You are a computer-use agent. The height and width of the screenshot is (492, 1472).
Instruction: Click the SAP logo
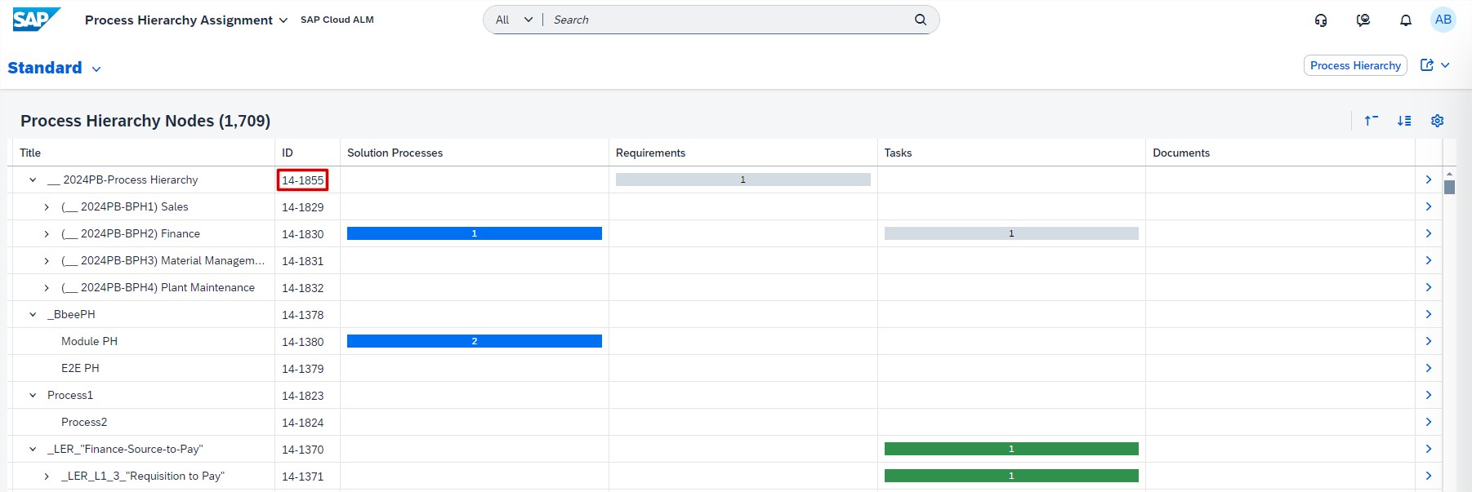pos(37,20)
